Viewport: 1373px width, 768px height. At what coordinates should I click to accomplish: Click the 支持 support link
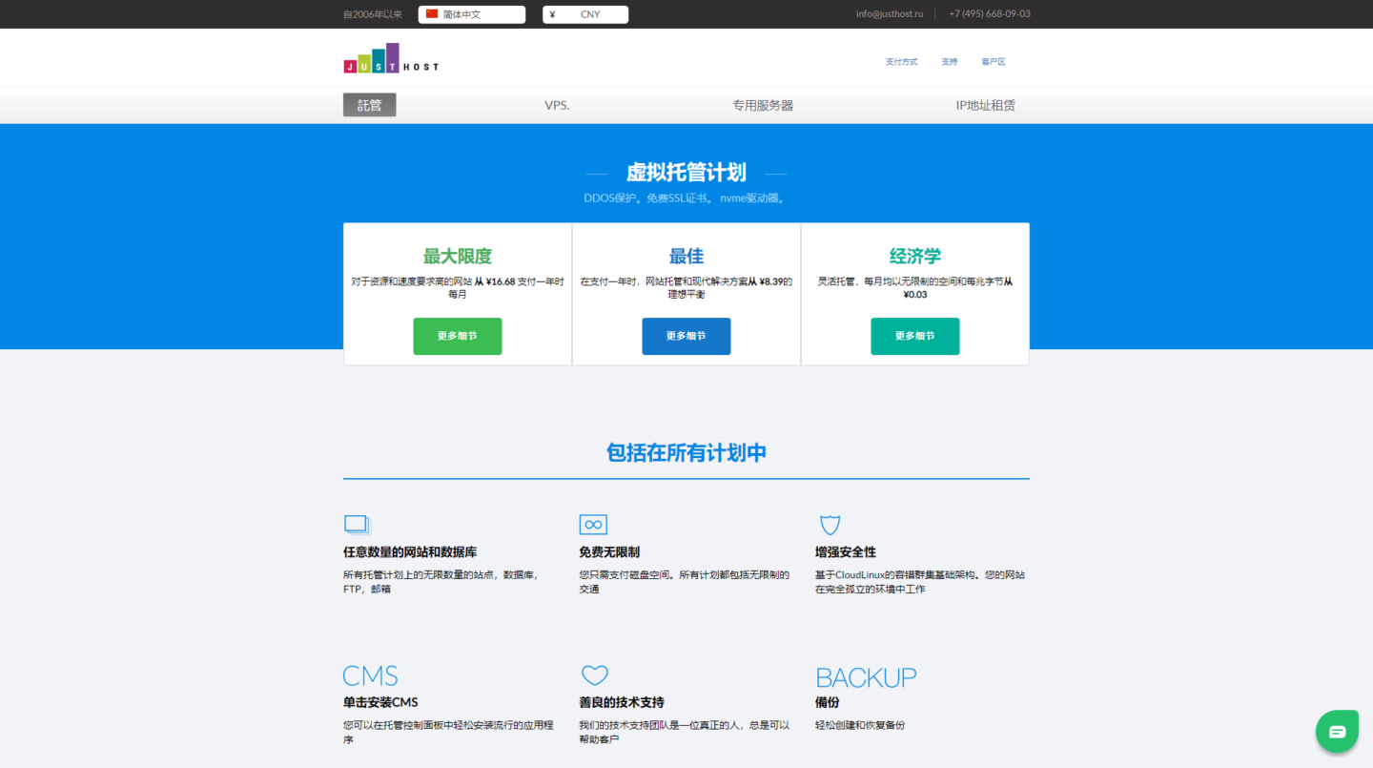[x=949, y=62]
